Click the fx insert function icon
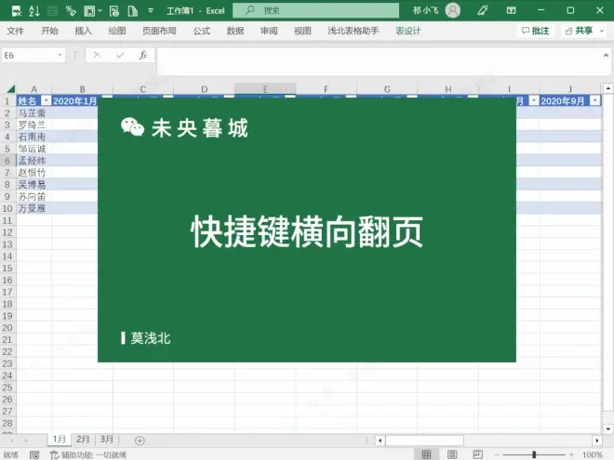 pyautogui.click(x=143, y=56)
